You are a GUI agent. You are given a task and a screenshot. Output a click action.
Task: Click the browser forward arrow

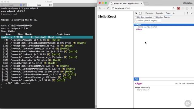[x=104, y=8]
